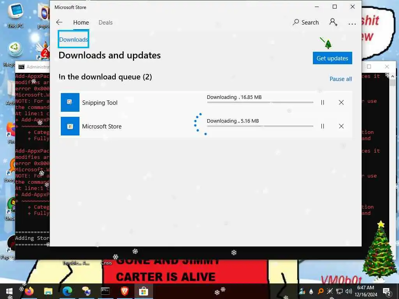Viewport: 399px width, 299px height.
Task: Click the 'Downloading .. 5.16 MB' status text
Action: [233, 121]
